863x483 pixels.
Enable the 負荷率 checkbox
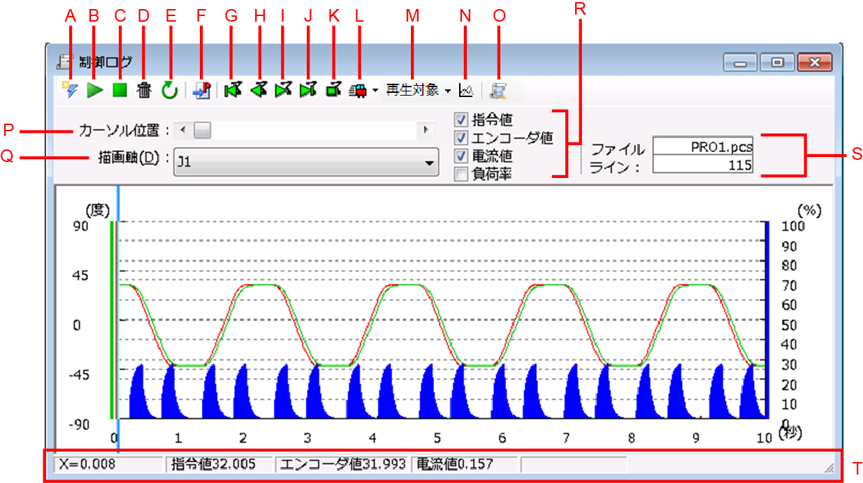click(460, 174)
